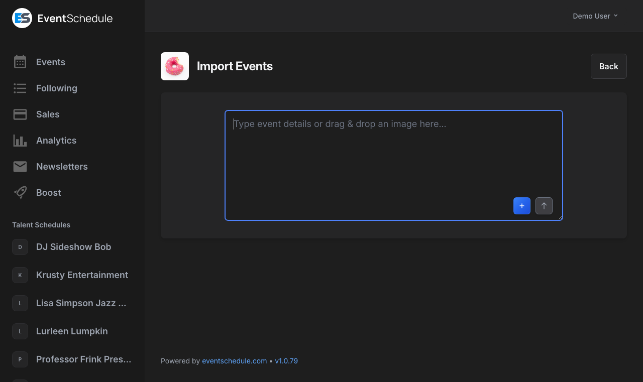Click the Back button
Image resolution: width=643 pixels, height=382 pixels.
[x=608, y=66]
